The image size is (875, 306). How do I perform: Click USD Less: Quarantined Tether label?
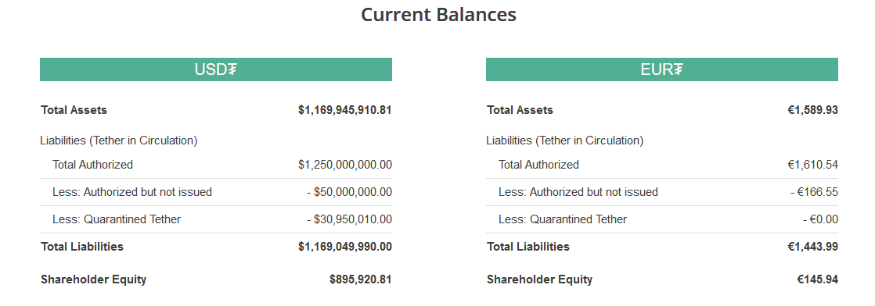(x=117, y=219)
